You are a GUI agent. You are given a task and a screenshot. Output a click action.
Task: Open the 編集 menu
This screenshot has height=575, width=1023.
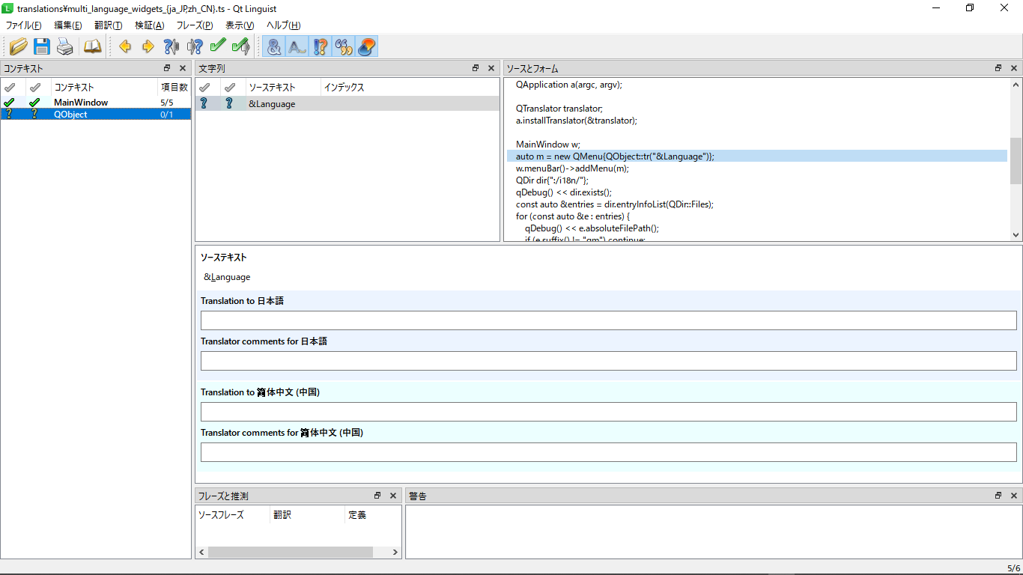pos(68,25)
